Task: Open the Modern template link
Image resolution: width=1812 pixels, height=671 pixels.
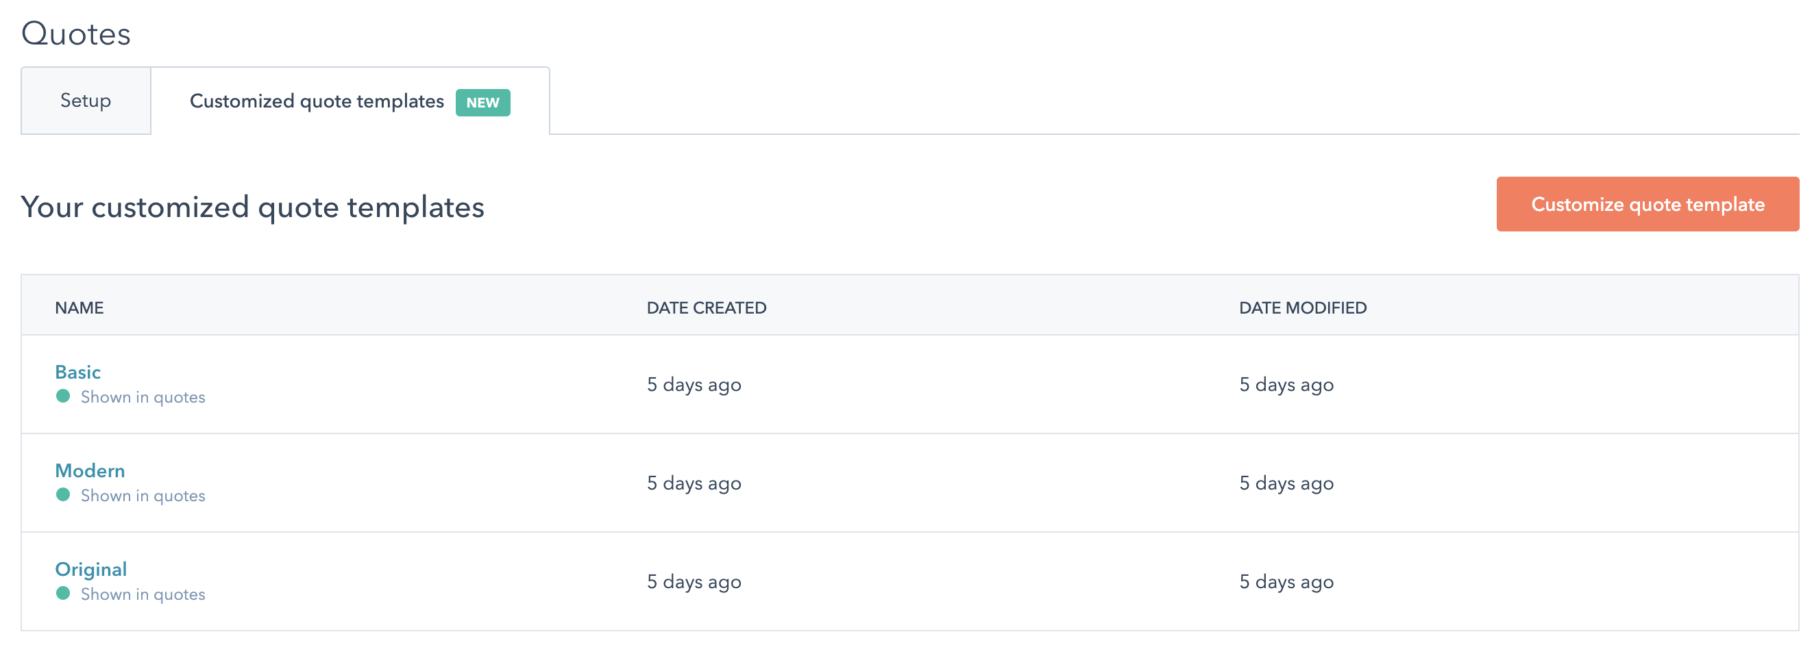Action: pyautogui.click(x=90, y=470)
